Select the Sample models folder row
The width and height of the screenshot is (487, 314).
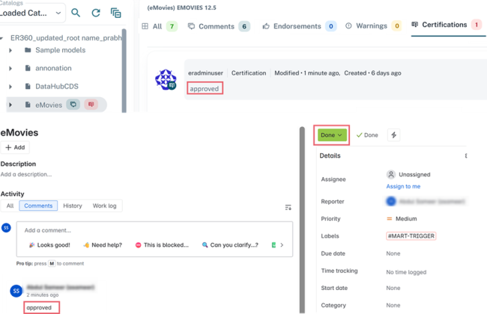pos(60,50)
